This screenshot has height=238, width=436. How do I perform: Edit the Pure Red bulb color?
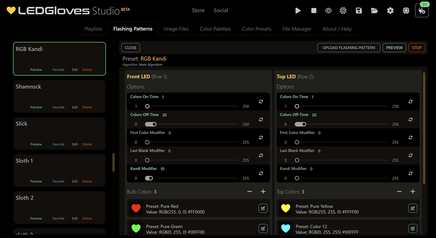point(263,208)
